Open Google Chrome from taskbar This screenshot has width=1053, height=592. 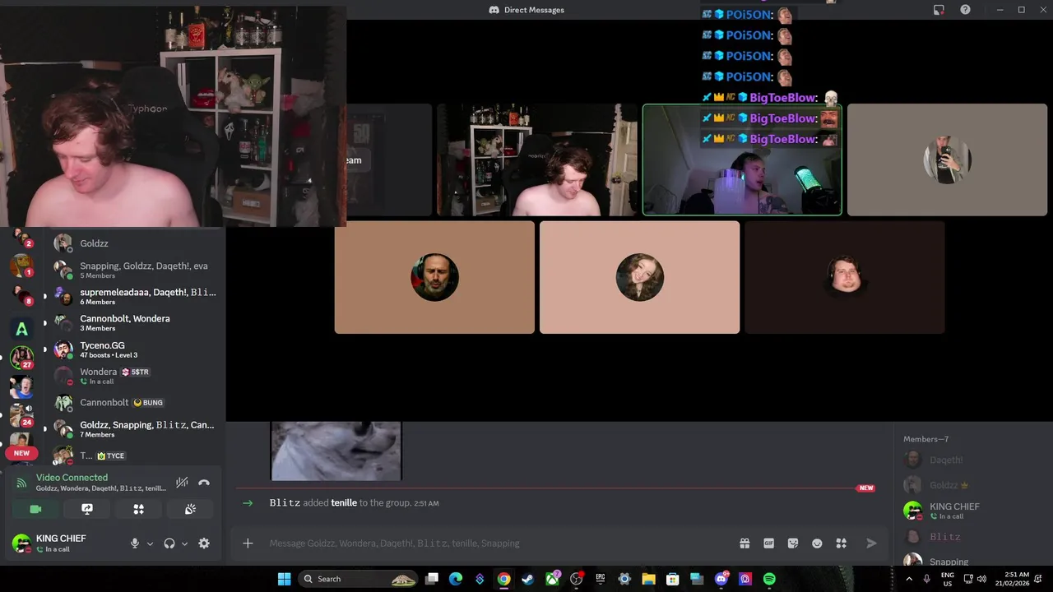coord(503,579)
